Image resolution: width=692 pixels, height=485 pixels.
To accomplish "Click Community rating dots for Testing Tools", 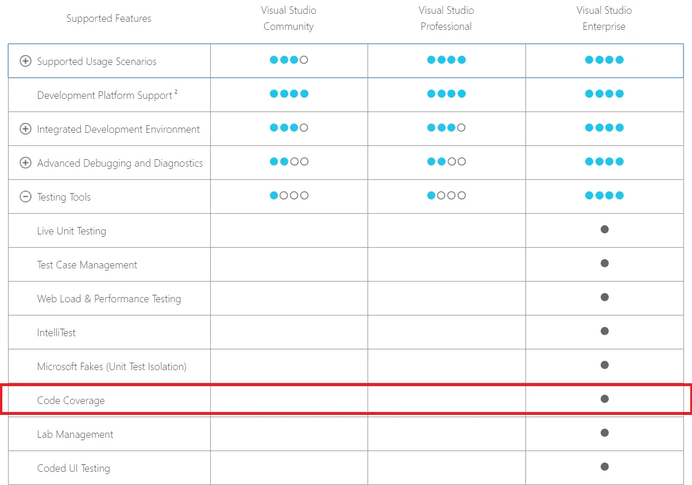I will (x=289, y=195).
